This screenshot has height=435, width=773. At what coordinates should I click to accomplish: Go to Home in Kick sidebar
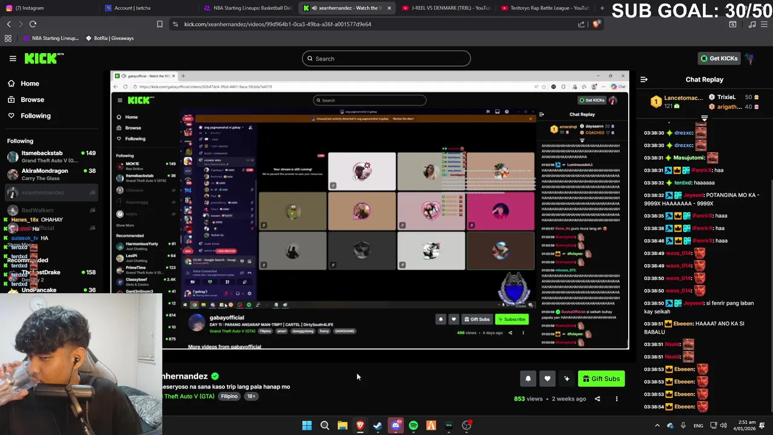click(x=30, y=83)
